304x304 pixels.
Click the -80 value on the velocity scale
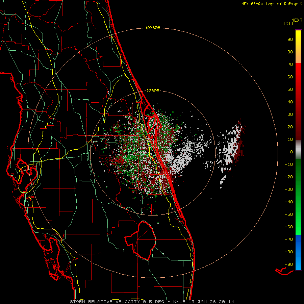point(289,252)
